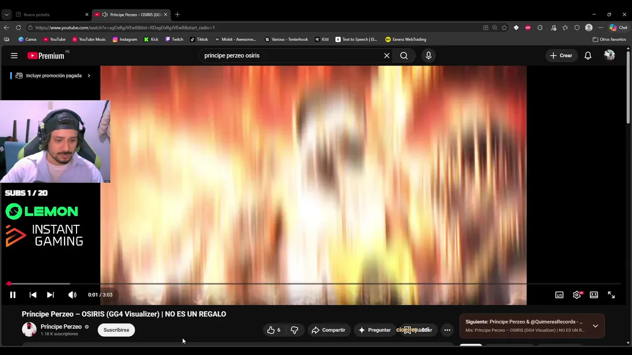Reload the current page

pyautogui.click(x=18, y=28)
